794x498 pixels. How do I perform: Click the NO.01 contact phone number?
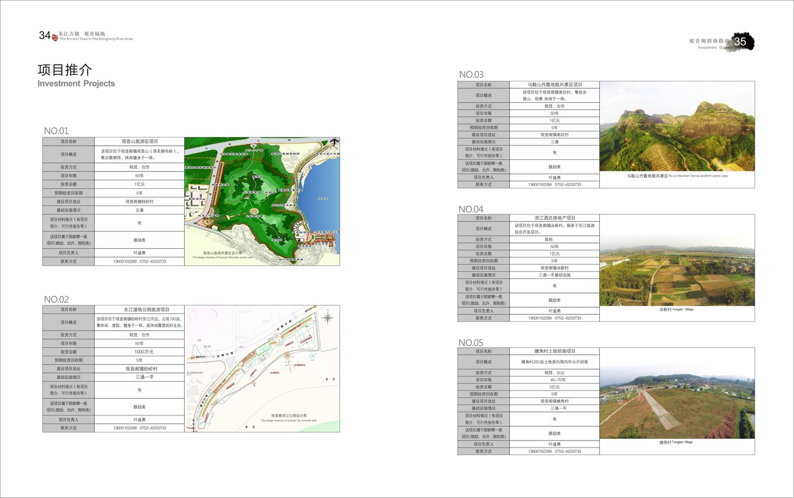point(140,261)
